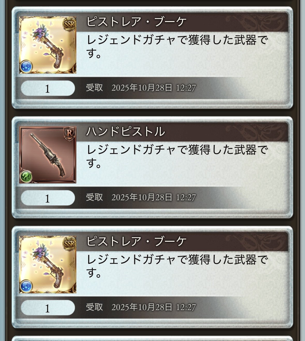Click the water element icon on last ピストレア・ブーケ

coord(26,286)
